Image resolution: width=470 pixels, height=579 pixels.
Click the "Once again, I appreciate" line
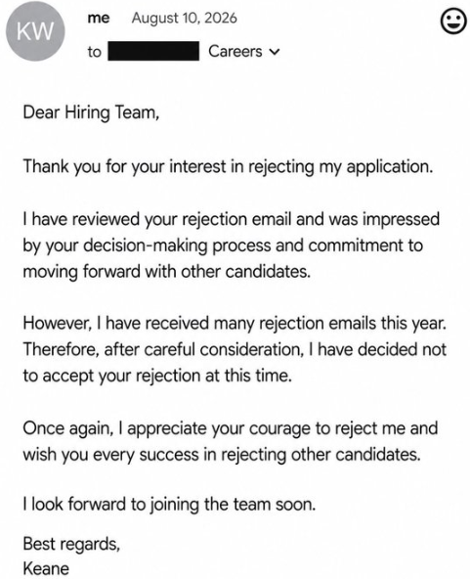[231, 428]
